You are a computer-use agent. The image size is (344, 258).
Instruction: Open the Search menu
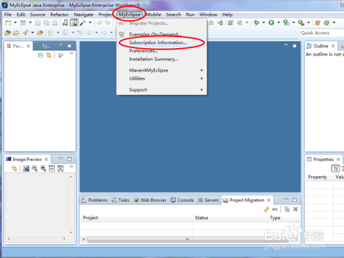173,14
